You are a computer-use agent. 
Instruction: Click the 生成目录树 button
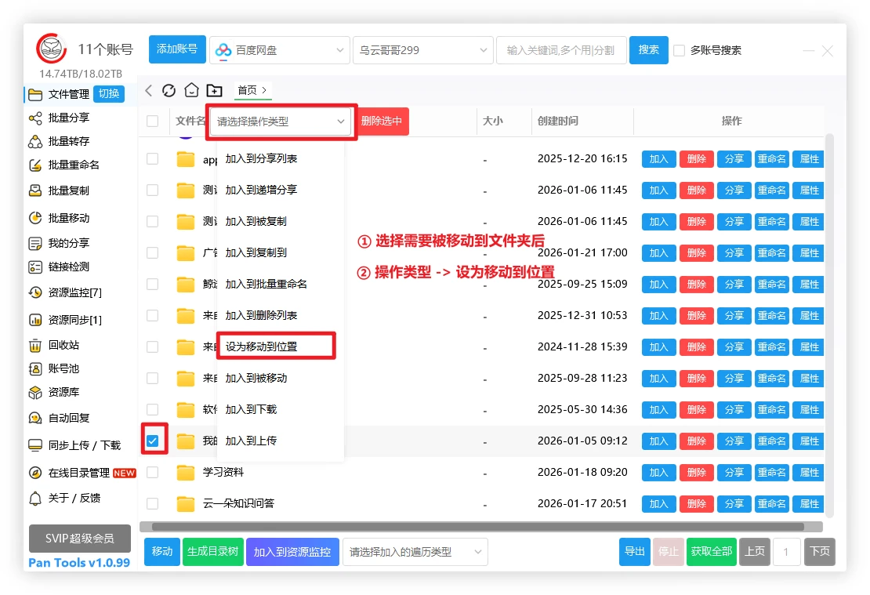pos(212,552)
